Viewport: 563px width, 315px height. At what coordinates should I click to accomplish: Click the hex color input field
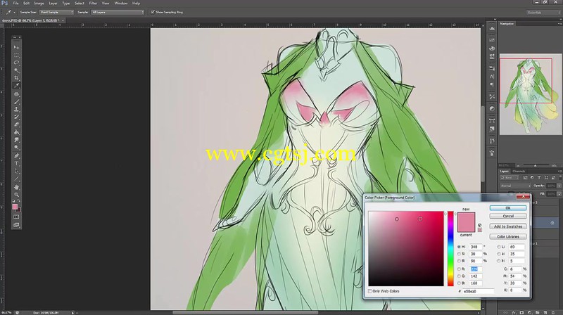tap(478, 291)
